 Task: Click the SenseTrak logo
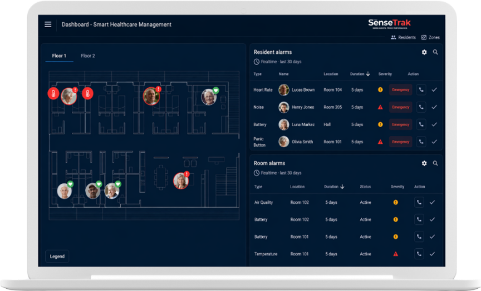coord(390,23)
